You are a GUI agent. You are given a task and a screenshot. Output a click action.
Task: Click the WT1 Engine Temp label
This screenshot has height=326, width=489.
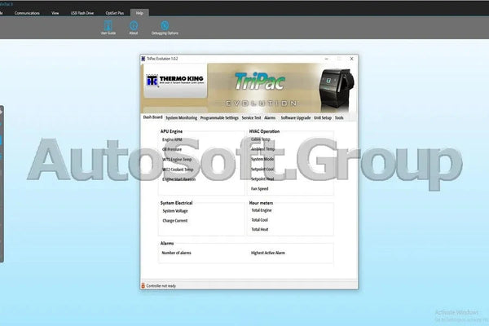177,160
